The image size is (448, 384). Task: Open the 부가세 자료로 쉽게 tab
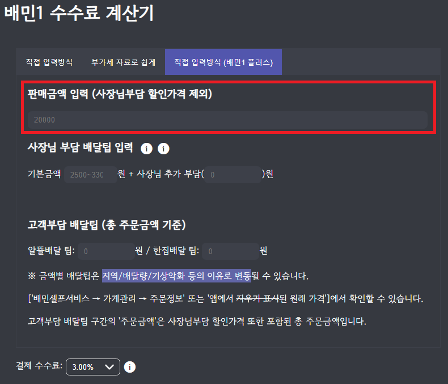pyautogui.click(x=124, y=62)
